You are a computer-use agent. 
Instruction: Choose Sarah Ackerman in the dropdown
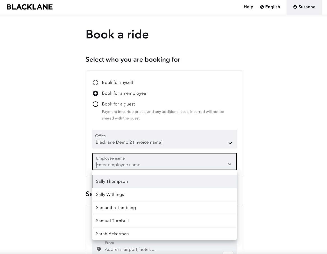(x=112, y=234)
